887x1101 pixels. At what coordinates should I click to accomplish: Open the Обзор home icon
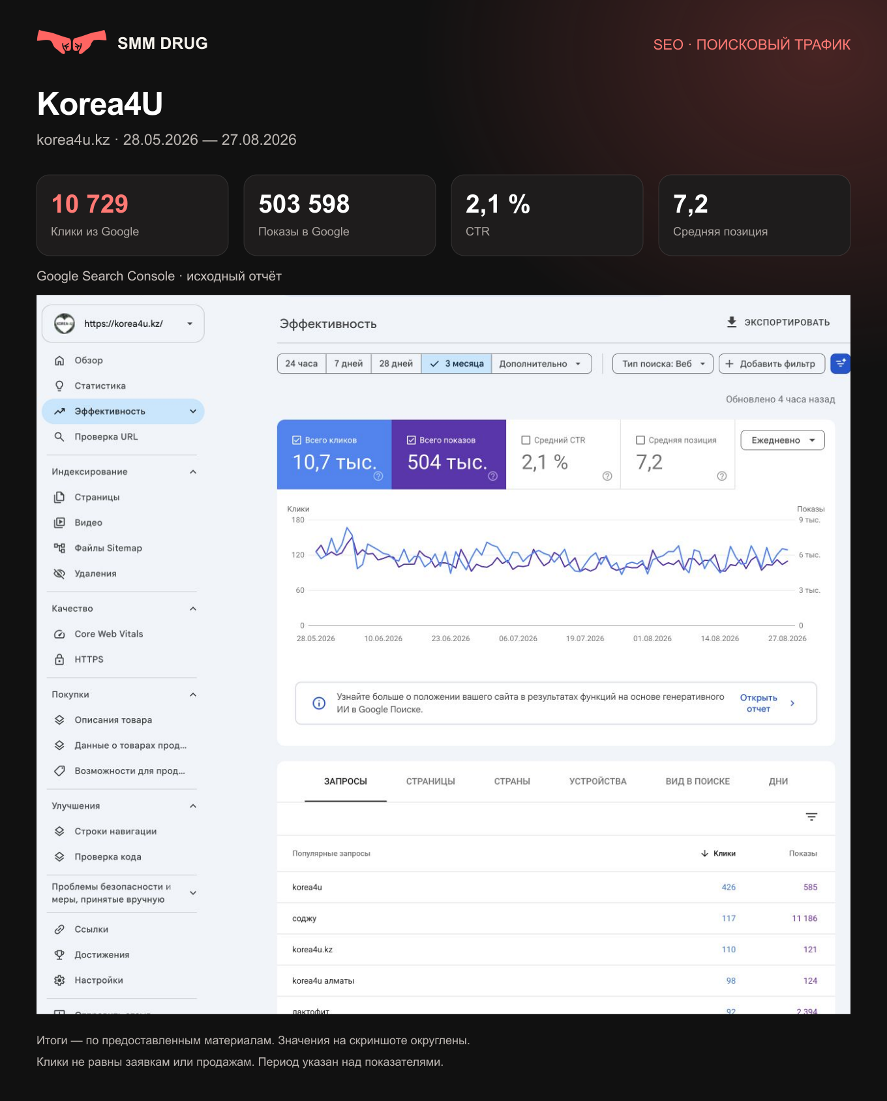click(59, 361)
